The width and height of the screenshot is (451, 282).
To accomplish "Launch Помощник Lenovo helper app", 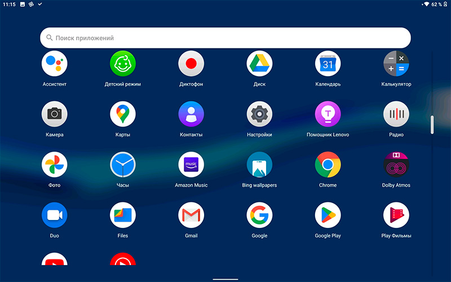I will point(328,114).
